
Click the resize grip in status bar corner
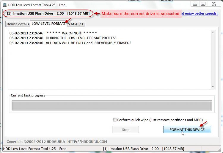pyautogui.click(x=219, y=149)
